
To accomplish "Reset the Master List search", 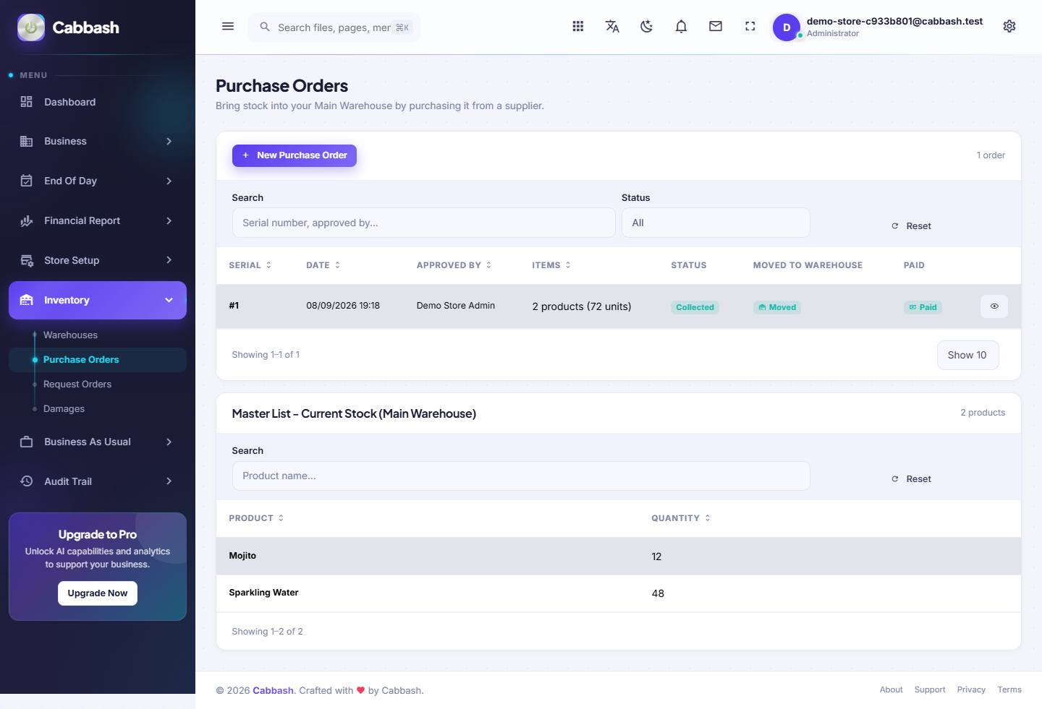I will (x=911, y=478).
